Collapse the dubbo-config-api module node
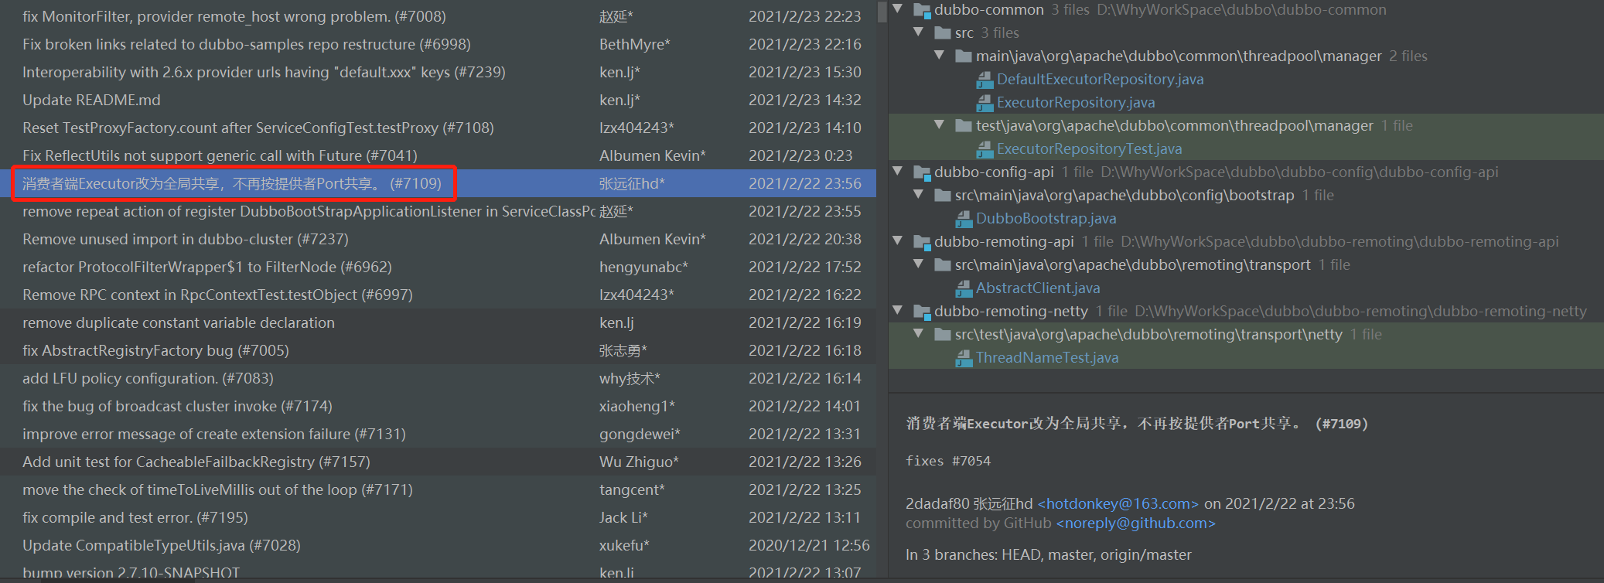1604x583 pixels. pos(898,171)
